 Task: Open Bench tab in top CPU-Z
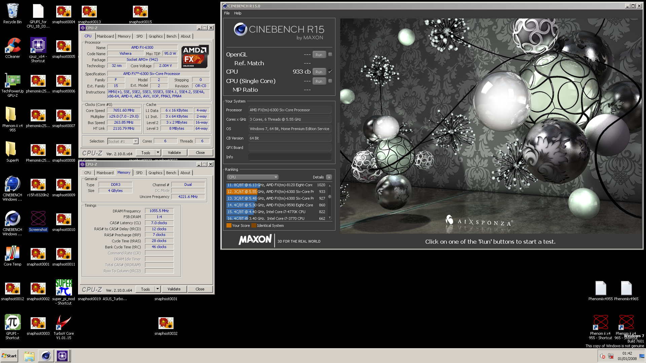172,36
